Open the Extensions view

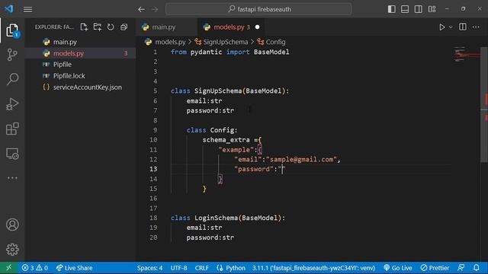(x=12, y=129)
